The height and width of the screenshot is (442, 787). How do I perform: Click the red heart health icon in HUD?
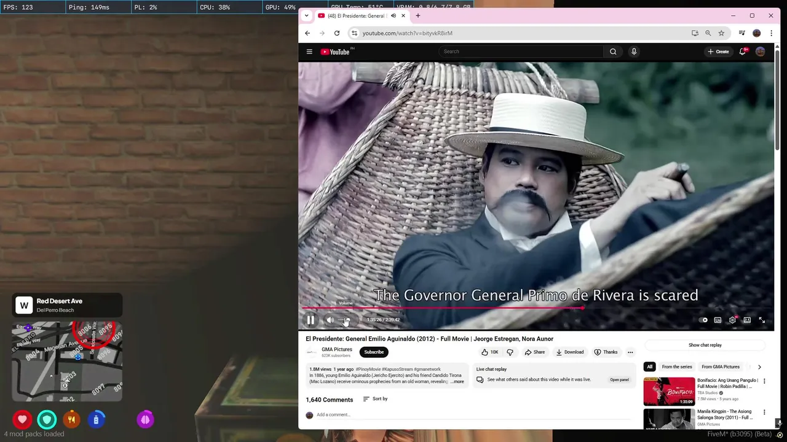point(22,419)
